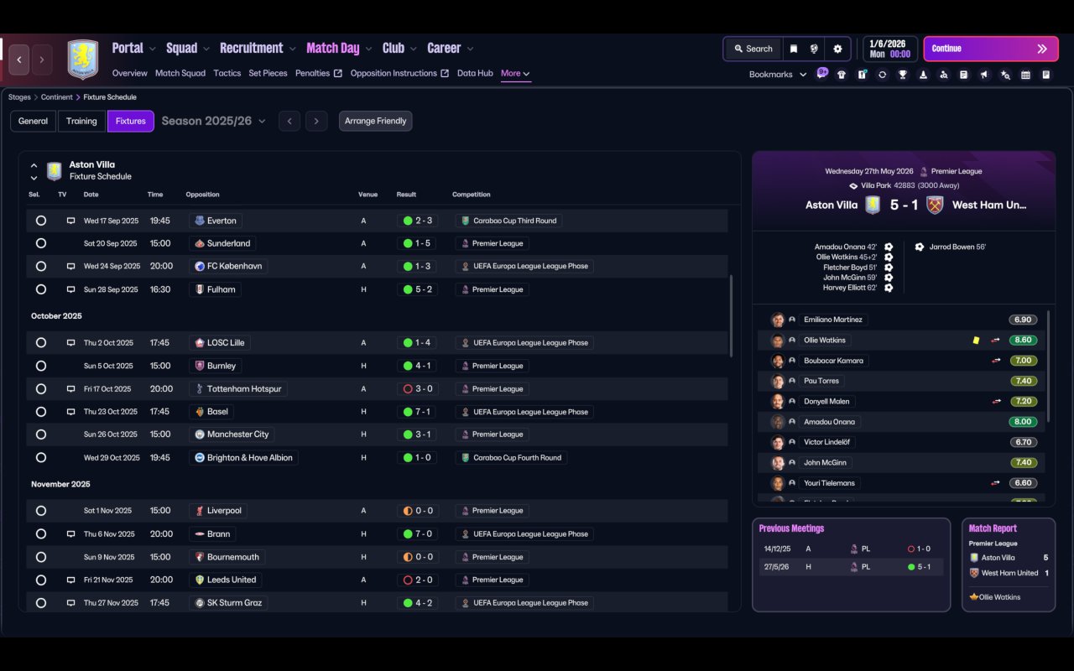This screenshot has width=1074, height=671.
Task: Switch to the General tab
Action: (x=34, y=121)
